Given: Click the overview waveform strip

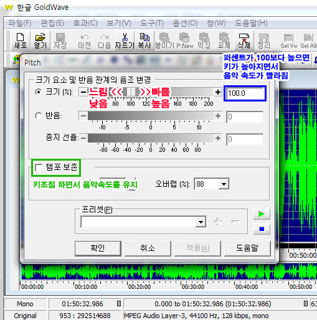Looking at the screenshot, I should pos(169,272).
